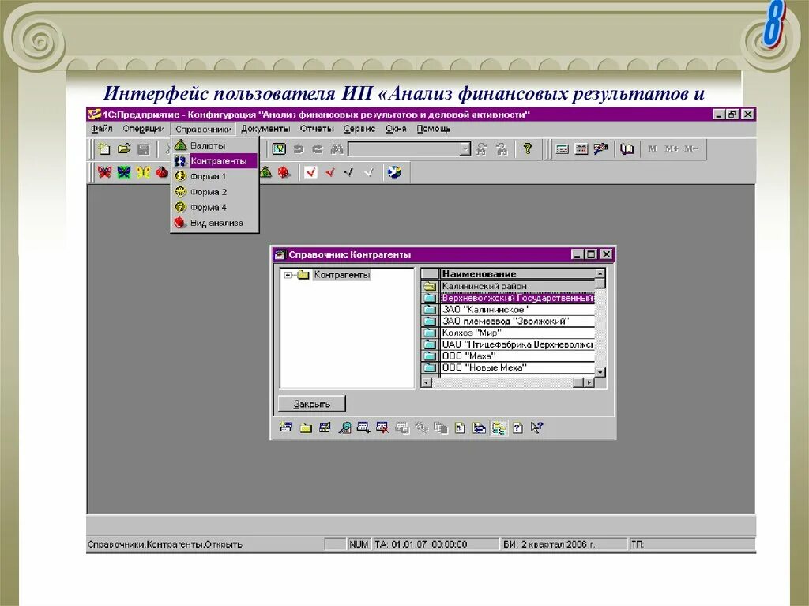Choose Вид анализа menu entry
This screenshot has height=606, width=809.
coord(215,223)
